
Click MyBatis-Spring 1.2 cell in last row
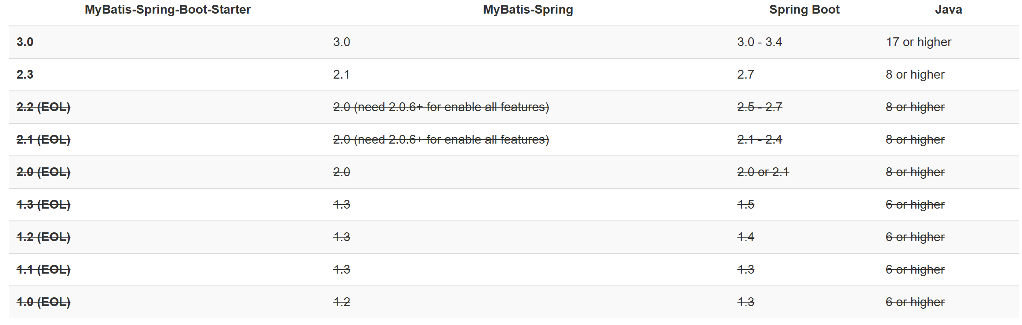pyautogui.click(x=342, y=302)
